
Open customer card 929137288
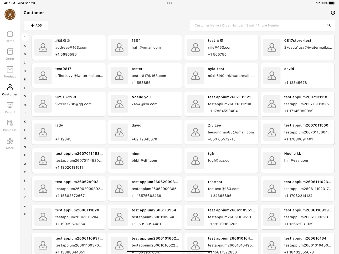coord(69,104)
